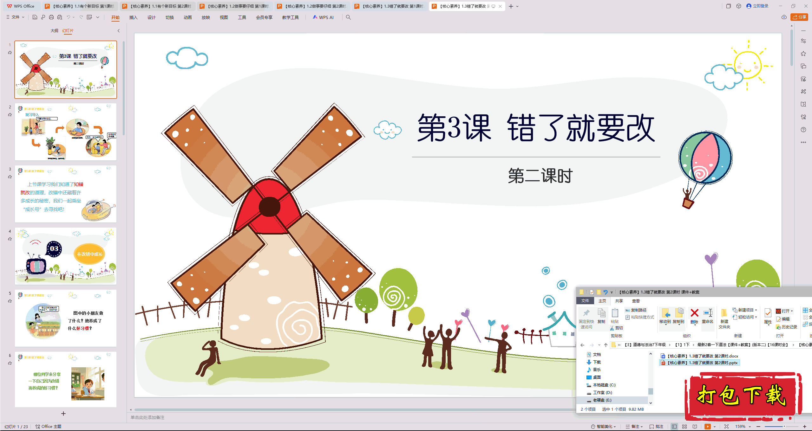This screenshot has height=431, width=812.
Task: Switch to the 大纲 outline tab
Action: pos(54,31)
